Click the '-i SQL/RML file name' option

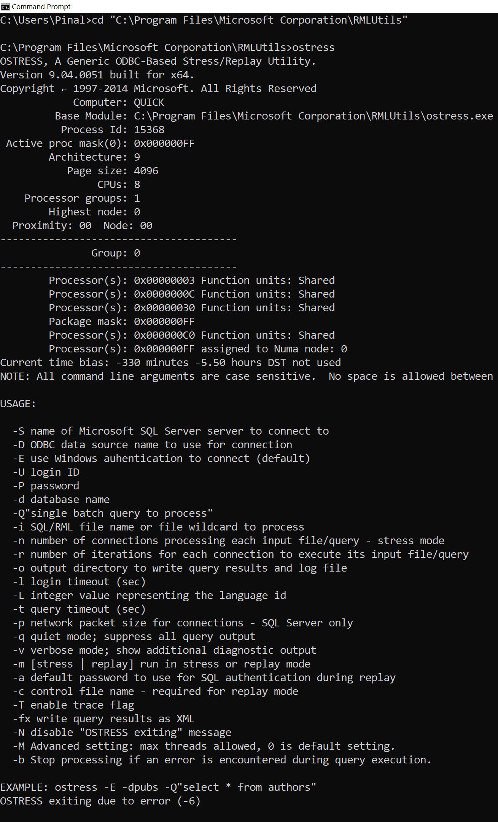click(x=158, y=527)
